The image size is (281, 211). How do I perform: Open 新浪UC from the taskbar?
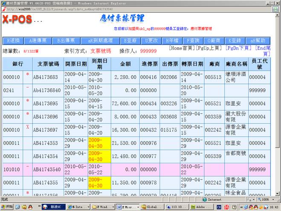53,207
